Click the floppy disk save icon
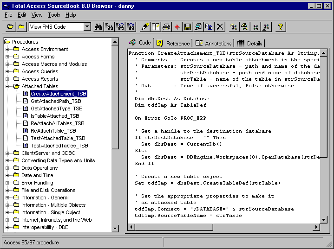Screen dimensions: 334x249 [x=188, y=27]
